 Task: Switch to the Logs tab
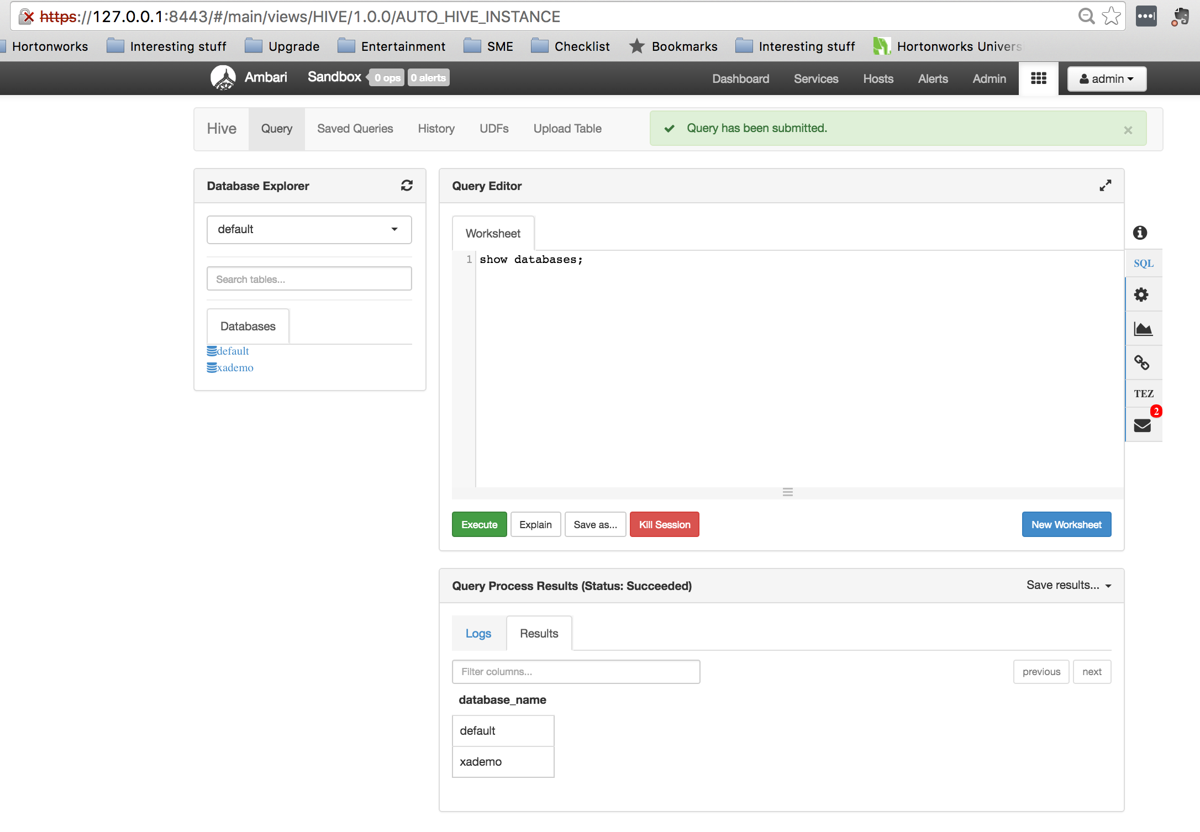click(478, 633)
